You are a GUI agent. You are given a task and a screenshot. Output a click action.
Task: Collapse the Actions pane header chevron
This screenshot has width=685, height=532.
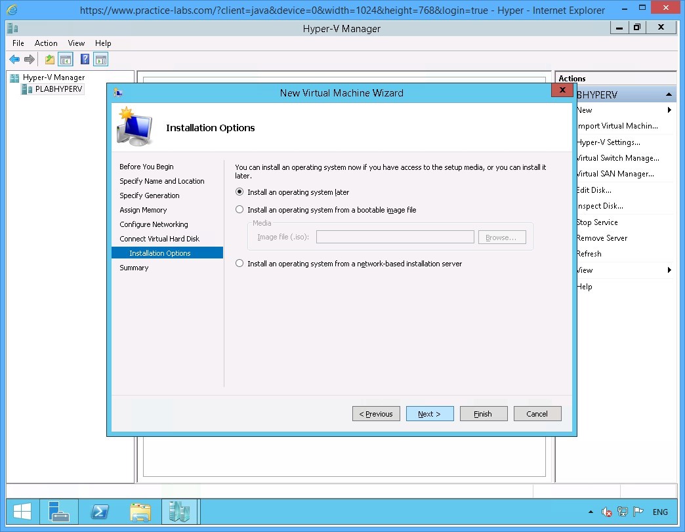pyautogui.click(x=669, y=94)
